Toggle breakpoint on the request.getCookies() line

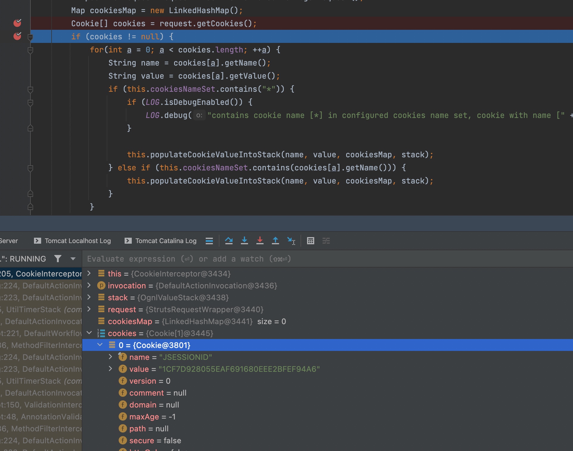(x=17, y=23)
